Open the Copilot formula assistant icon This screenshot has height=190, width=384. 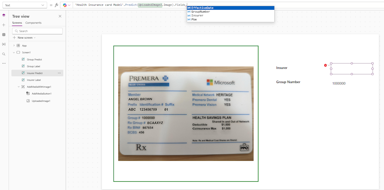tap(65, 5)
